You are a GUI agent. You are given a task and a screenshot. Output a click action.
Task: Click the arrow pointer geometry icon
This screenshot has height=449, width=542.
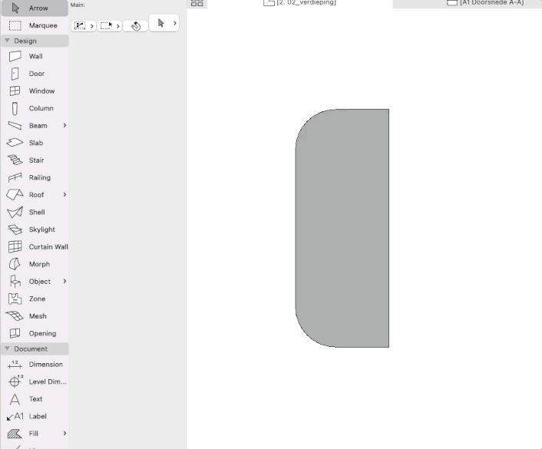[160, 23]
